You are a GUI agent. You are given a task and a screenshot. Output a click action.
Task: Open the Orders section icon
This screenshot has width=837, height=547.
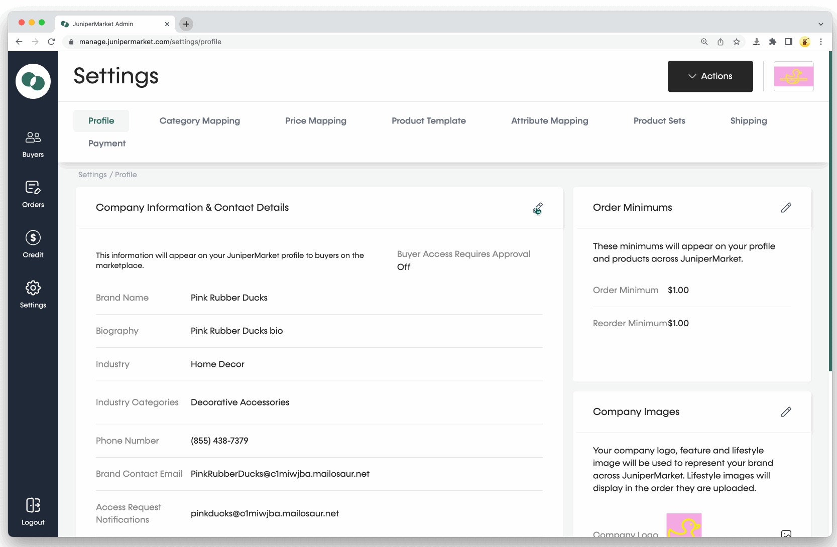pyautogui.click(x=33, y=187)
